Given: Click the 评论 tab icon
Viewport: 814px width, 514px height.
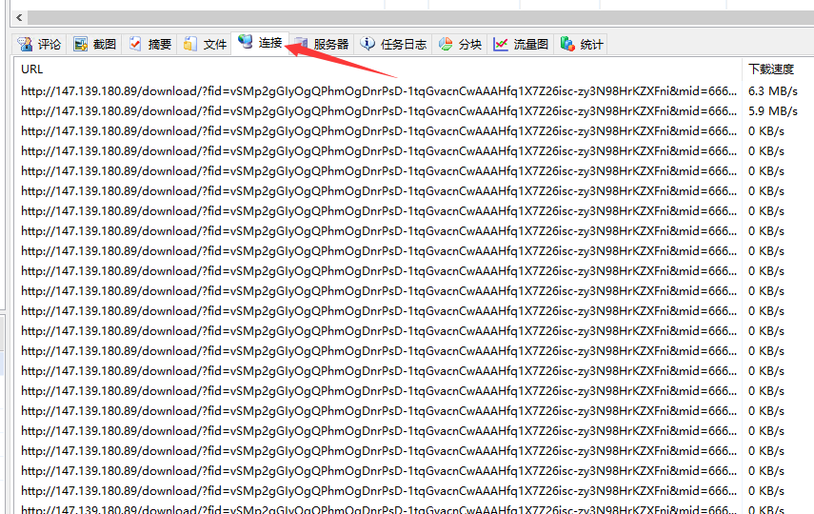Looking at the screenshot, I should click(25, 45).
